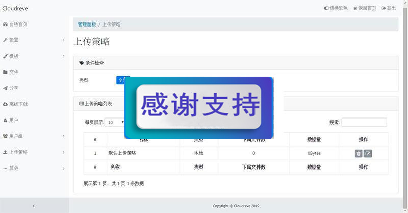Click the cloud icon beside 离线下载
This screenshot has height=213, width=408.
[5, 104]
